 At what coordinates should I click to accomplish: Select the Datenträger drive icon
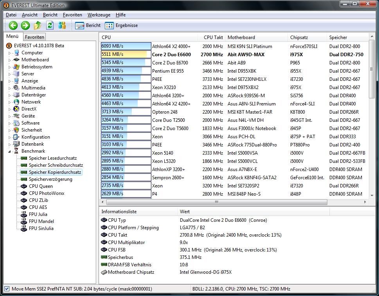(16, 95)
